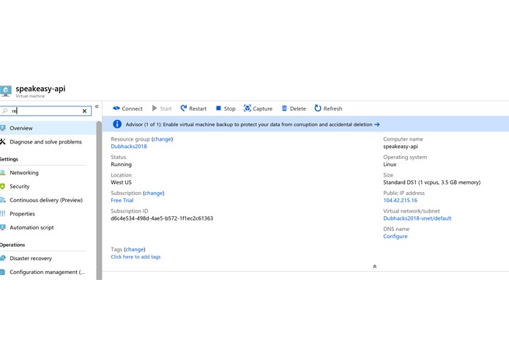The width and height of the screenshot is (509, 362).
Task: Open the Free Trial subscription
Action: coord(122,200)
